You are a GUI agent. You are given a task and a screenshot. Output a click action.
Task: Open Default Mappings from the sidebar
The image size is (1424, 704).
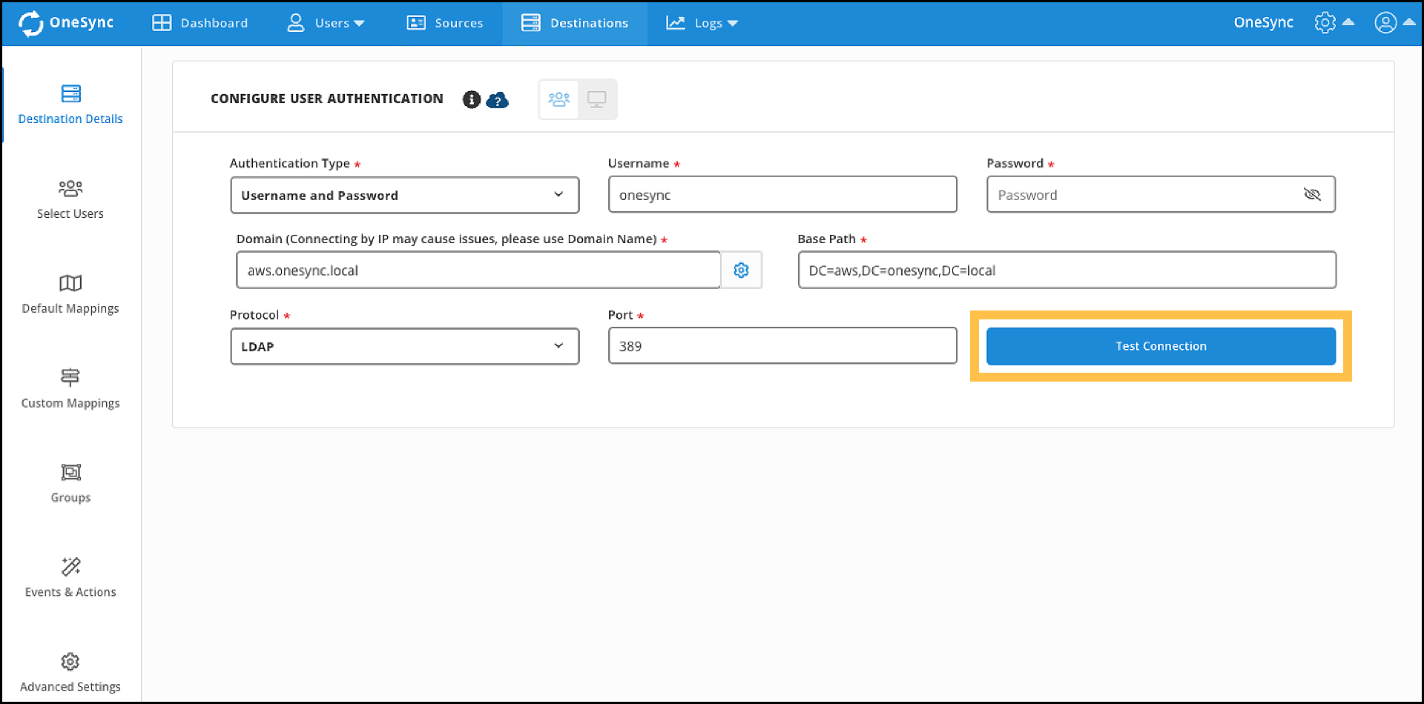tap(70, 293)
